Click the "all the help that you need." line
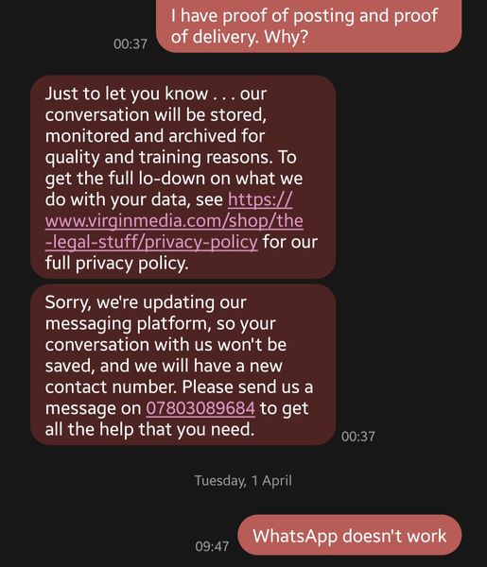 click(x=149, y=429)
